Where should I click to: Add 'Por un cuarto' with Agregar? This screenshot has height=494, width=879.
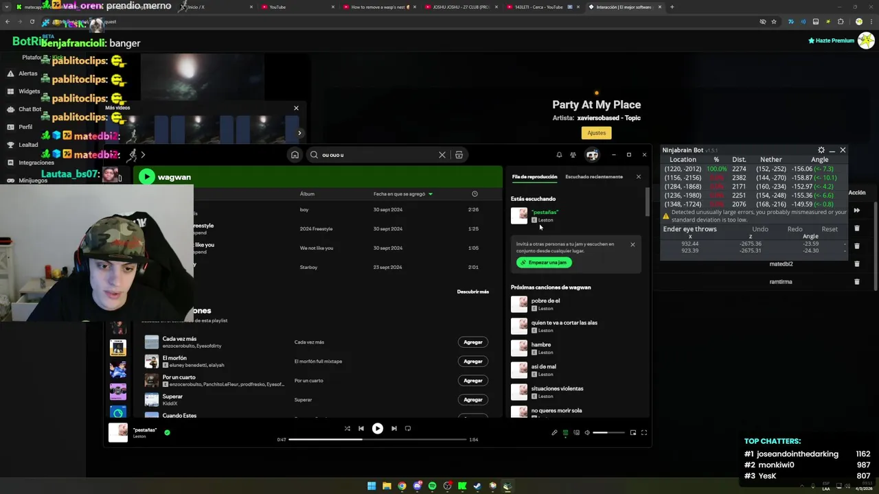point(473,381)
